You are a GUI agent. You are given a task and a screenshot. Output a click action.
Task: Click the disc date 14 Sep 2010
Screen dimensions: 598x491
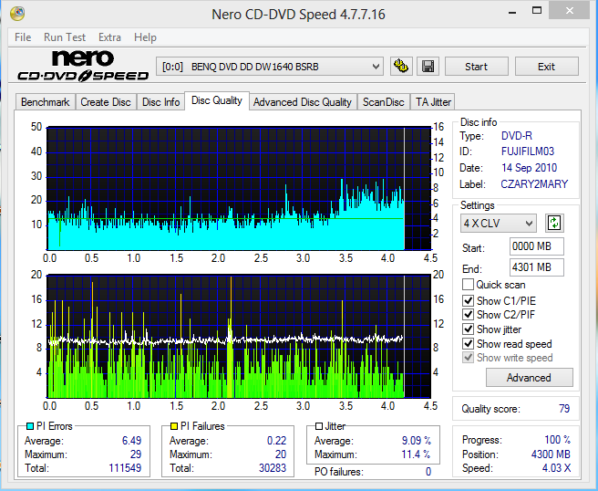[x=529, y=168]
